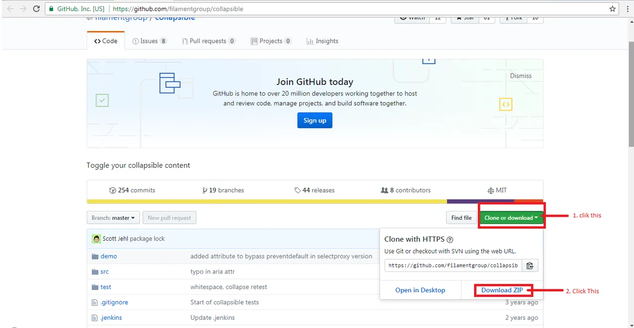This screenshot has width=634, height=328.
Task: Click the New pull request button
Action: (x=169, y=218)
